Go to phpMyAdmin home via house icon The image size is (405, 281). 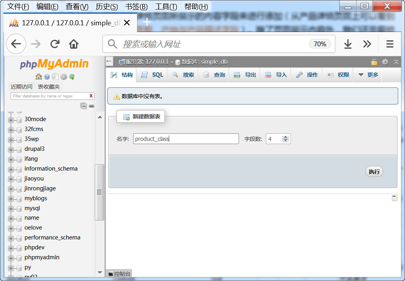38,77
